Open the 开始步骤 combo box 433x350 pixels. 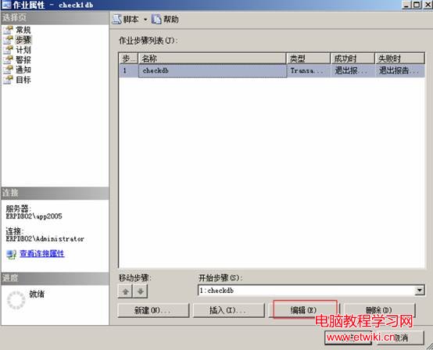click(311, 291)
